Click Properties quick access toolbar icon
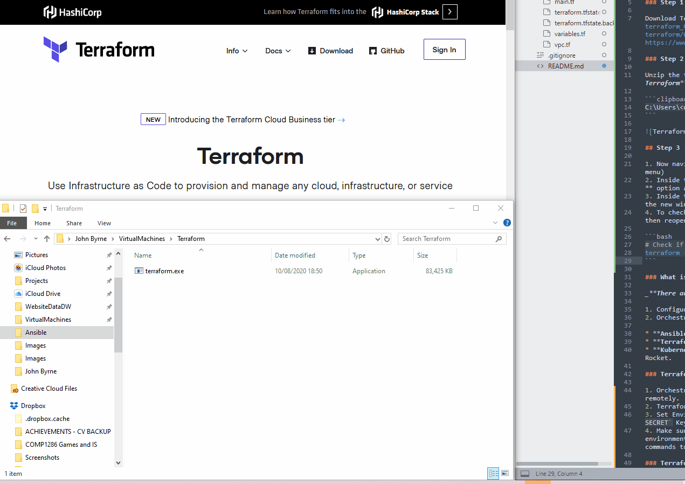The width and height of the screenshot is (685, 484). point(23,209)
